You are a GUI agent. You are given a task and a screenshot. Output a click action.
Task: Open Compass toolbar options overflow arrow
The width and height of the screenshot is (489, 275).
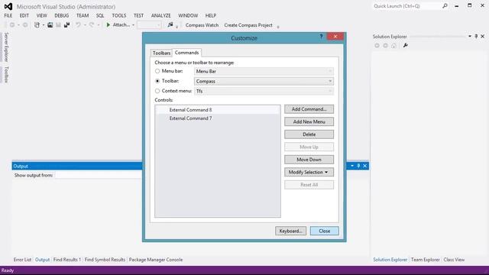click(278, 27)
